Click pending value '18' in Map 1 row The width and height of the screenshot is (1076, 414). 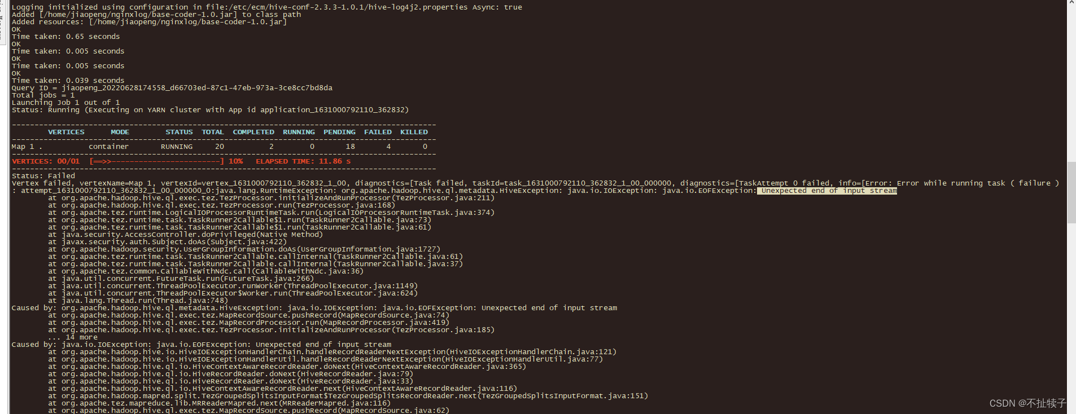coord(351,147)
